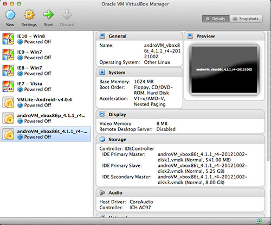The image size is (271, 225).
Task: Click the "1024 MB" base memory value
Action: point(144,82)
